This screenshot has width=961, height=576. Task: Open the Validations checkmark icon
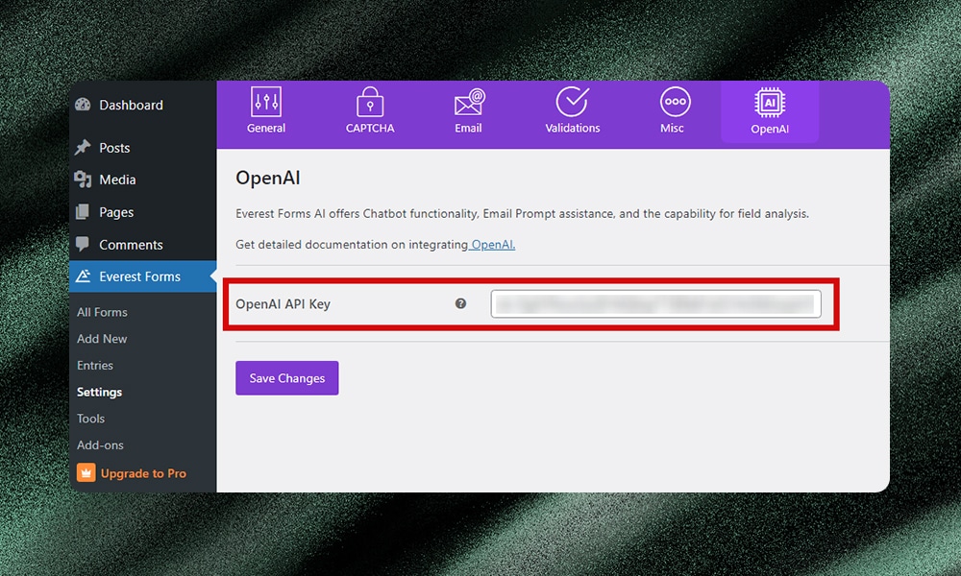pos(572,104)
